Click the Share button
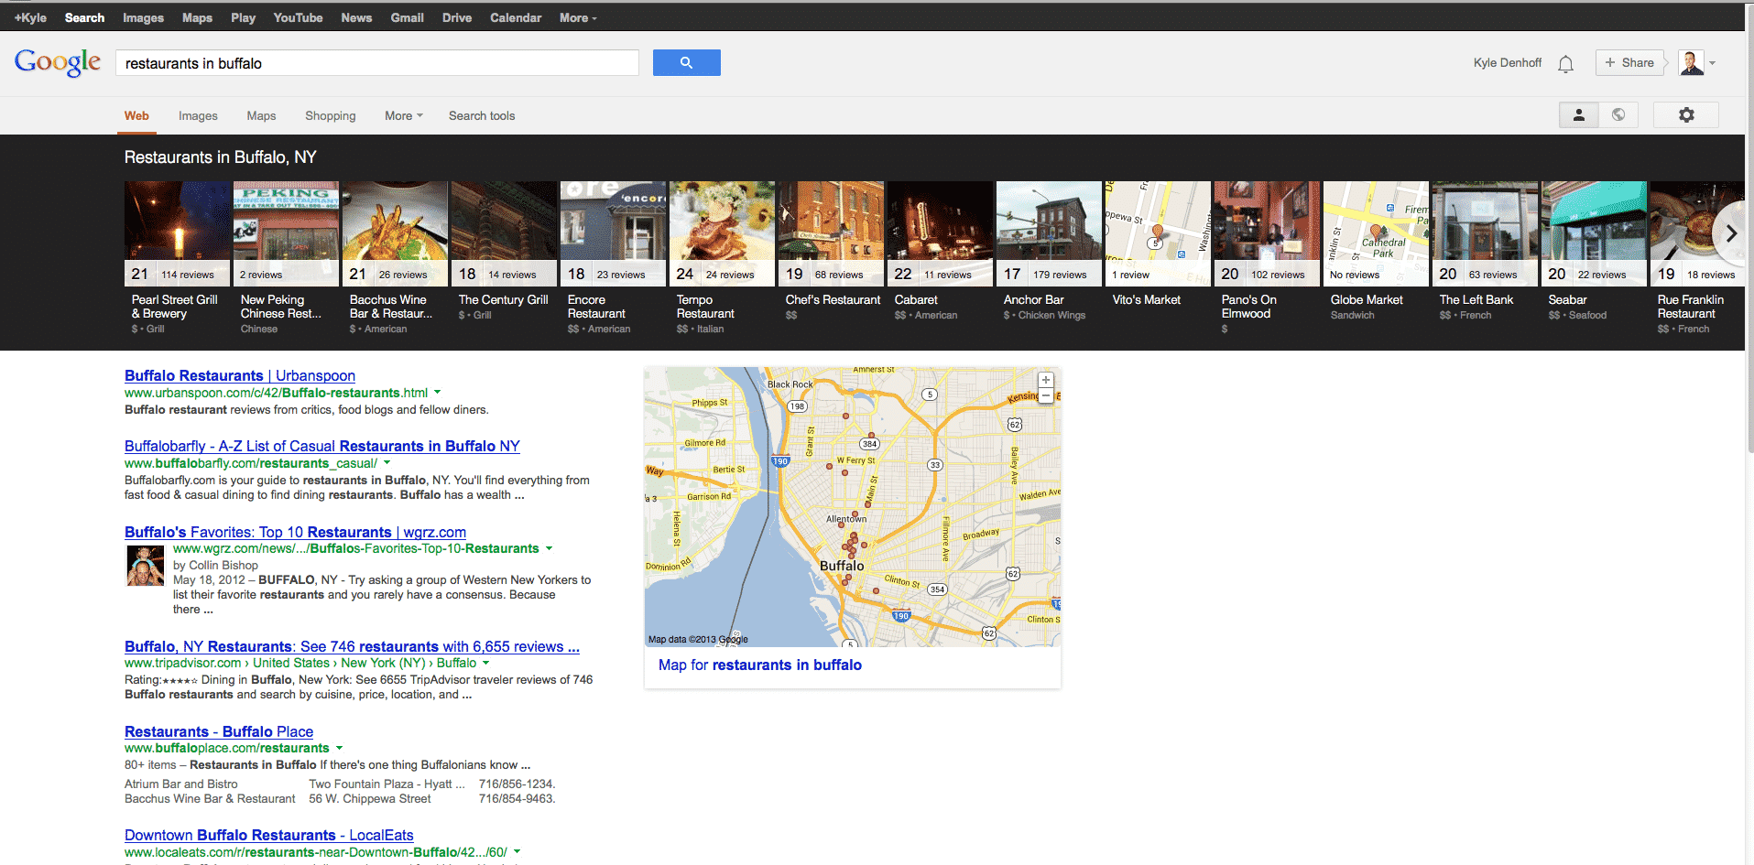The width and height of the screenshot is (1754, 865). [x=1629, y=62]
